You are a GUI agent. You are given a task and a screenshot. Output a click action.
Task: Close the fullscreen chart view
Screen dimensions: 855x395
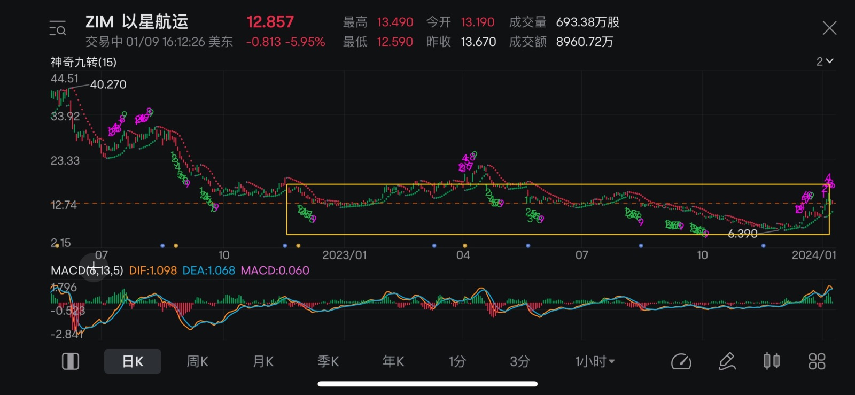pos(829,28)
